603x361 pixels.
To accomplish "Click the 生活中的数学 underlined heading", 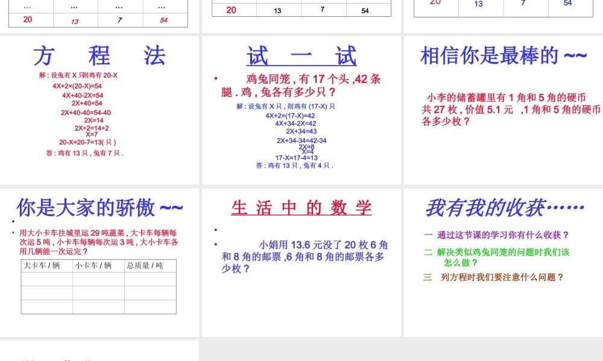I will pos(301,208).
